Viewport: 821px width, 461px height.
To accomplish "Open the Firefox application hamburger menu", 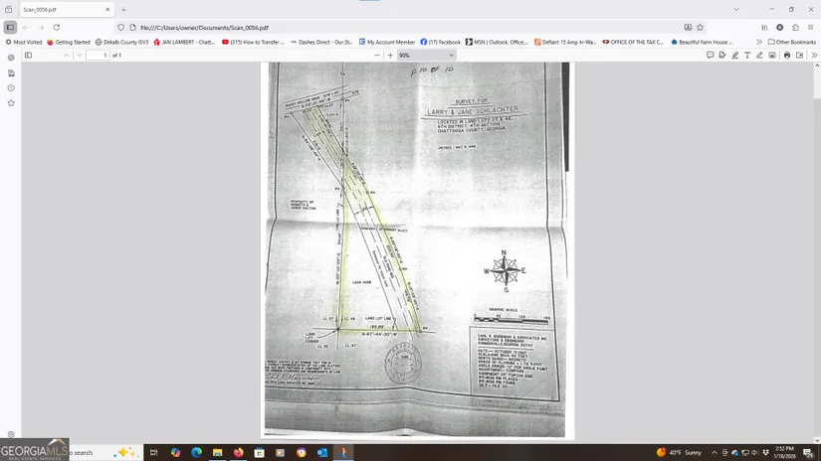I will 810,27.
